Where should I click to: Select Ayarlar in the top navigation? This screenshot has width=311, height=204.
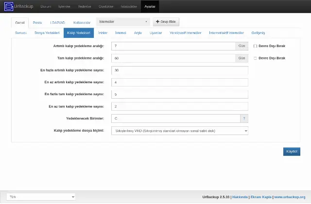(x=150, y=6)
